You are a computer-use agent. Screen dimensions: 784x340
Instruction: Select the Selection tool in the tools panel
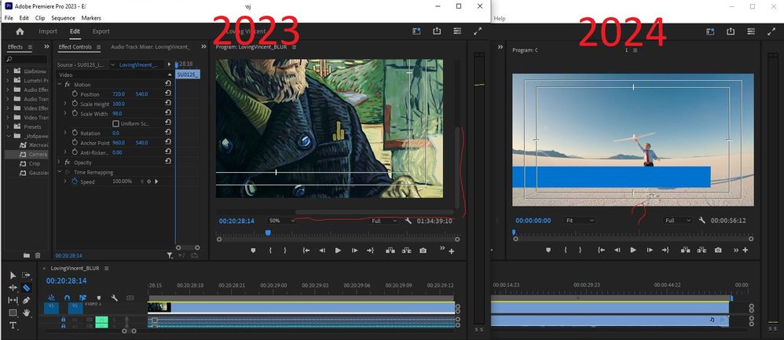13,275
